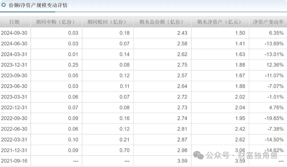Click the 净资产变动率 column header

click(x=268, y=22)
